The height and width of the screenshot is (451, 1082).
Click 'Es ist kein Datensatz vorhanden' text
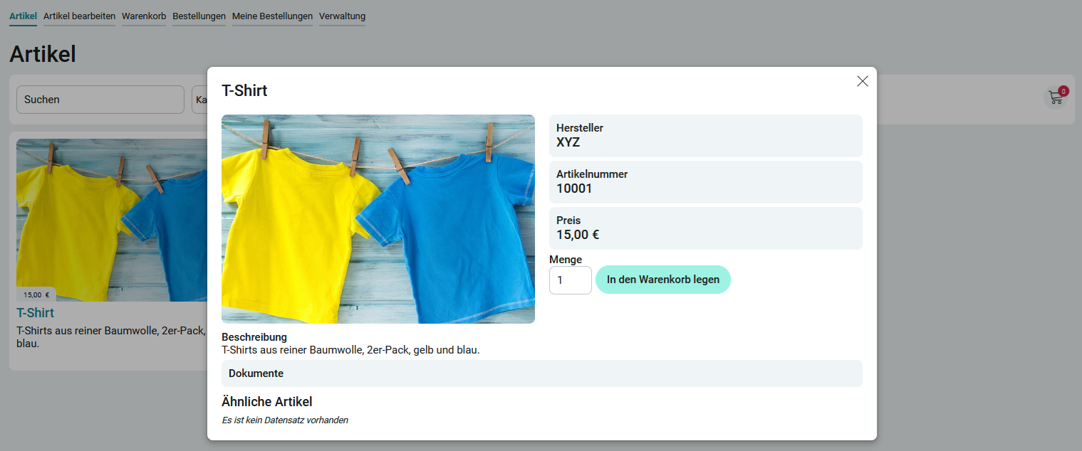click(x=285, y=420)
